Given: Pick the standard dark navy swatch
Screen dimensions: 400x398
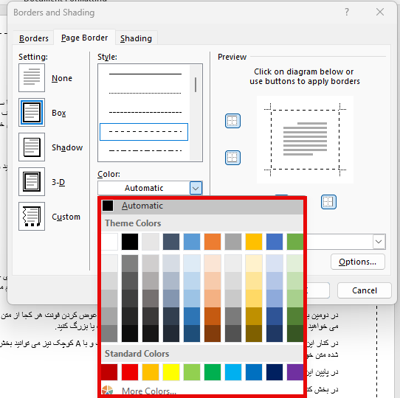Looking at the screenshot, I should (x=275, y=372).
